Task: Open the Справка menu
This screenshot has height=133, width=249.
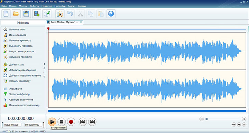Action: tap(82, 6)
